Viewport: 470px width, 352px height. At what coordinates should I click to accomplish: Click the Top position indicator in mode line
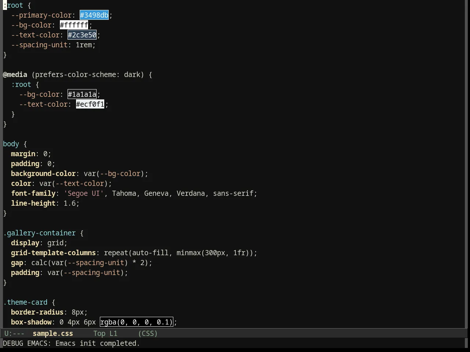click(x=99, y=333)
